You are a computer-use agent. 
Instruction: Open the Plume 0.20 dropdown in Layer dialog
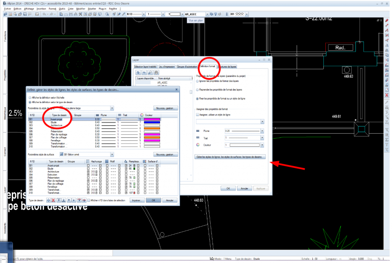[262, 131]
